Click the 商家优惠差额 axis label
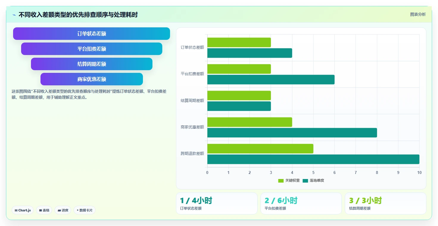This screenshot has height=226, width=438. [x=192, y=127]
